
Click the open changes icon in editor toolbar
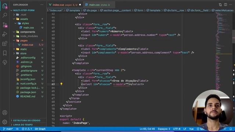220,5
